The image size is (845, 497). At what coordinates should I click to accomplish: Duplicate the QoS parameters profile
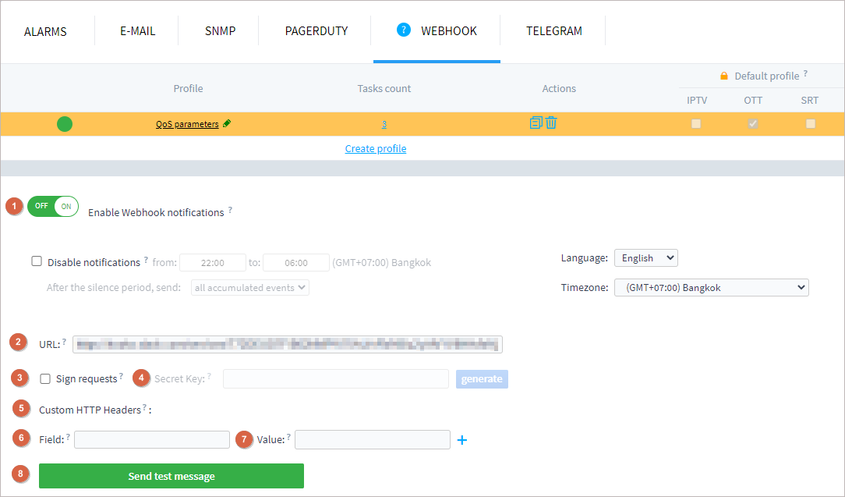pos(535,123)
